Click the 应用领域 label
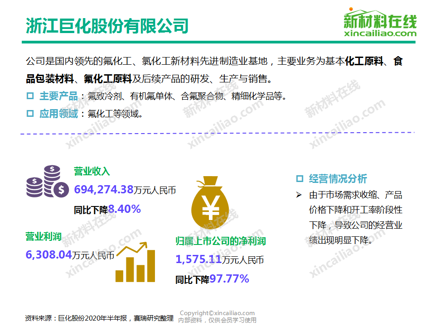The image size is (435, 326). (58, 113)
